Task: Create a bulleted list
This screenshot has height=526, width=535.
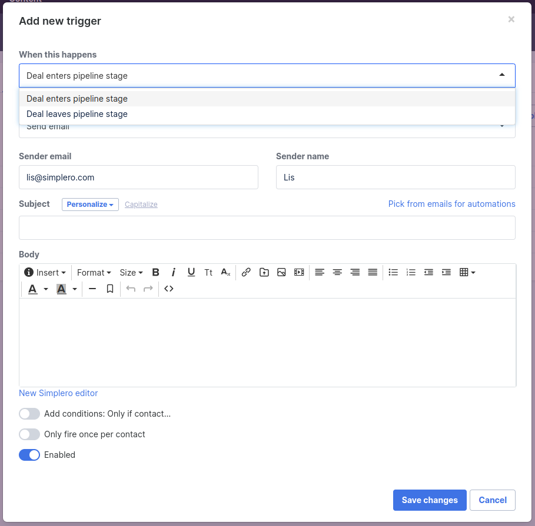Action: point(393,272)
